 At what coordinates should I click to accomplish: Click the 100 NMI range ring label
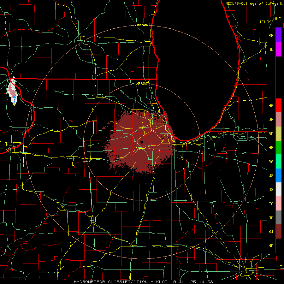(142, 25)
